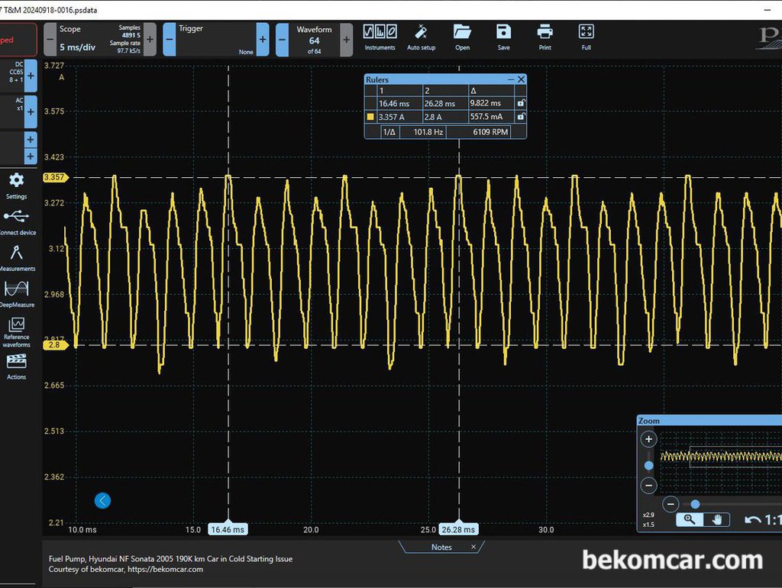The width and height of the screenshot is (782, 588).
Task: Expand the DC CC65 channel options
Action: pos(31,76)
